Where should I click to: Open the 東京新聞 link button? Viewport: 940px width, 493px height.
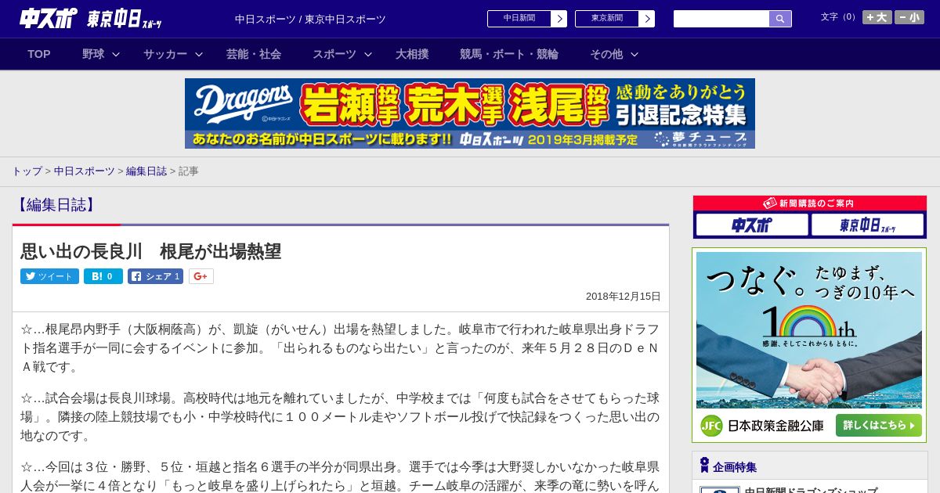[x=607, y=19]
